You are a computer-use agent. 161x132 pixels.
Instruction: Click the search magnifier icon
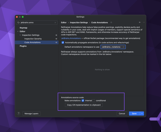19,23
